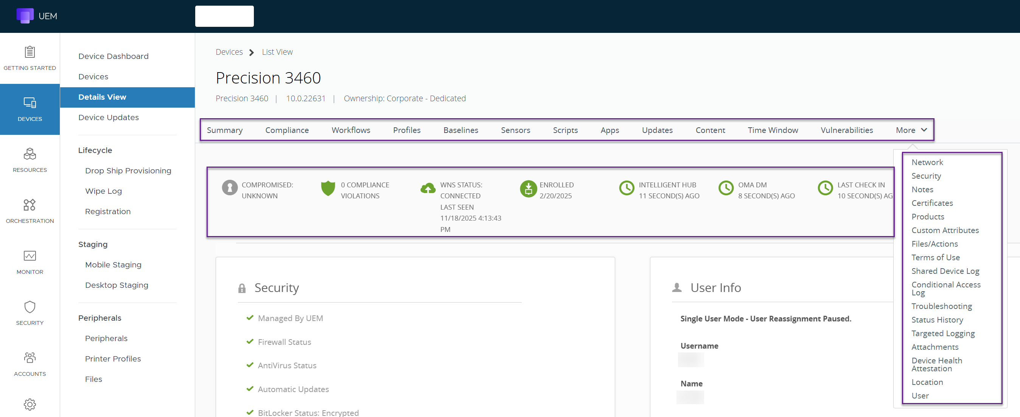Go to Device Dashboard in side menu

[113, 56]
